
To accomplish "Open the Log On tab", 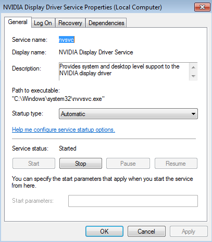I will pyautogui.click(x=43, y=23).
